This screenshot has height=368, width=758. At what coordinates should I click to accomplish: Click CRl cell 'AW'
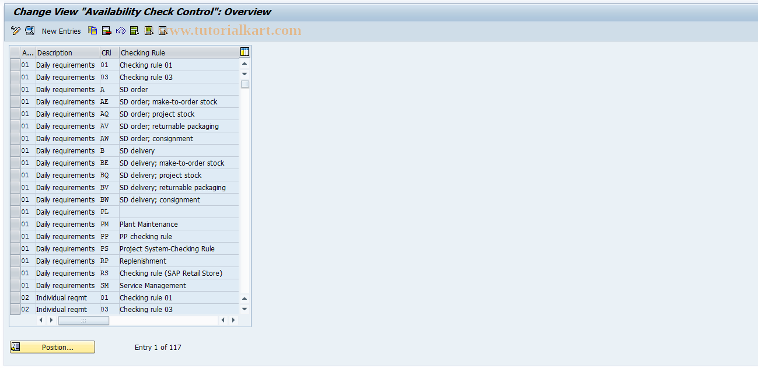click(110, 138)
